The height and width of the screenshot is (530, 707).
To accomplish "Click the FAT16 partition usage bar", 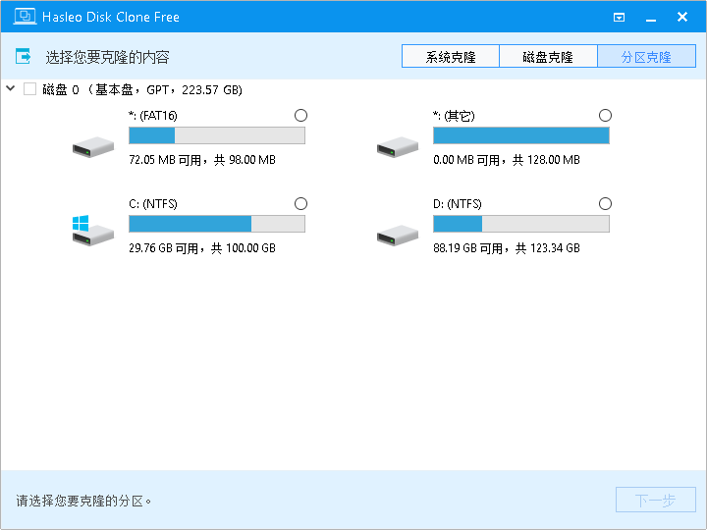I will 217,135.
